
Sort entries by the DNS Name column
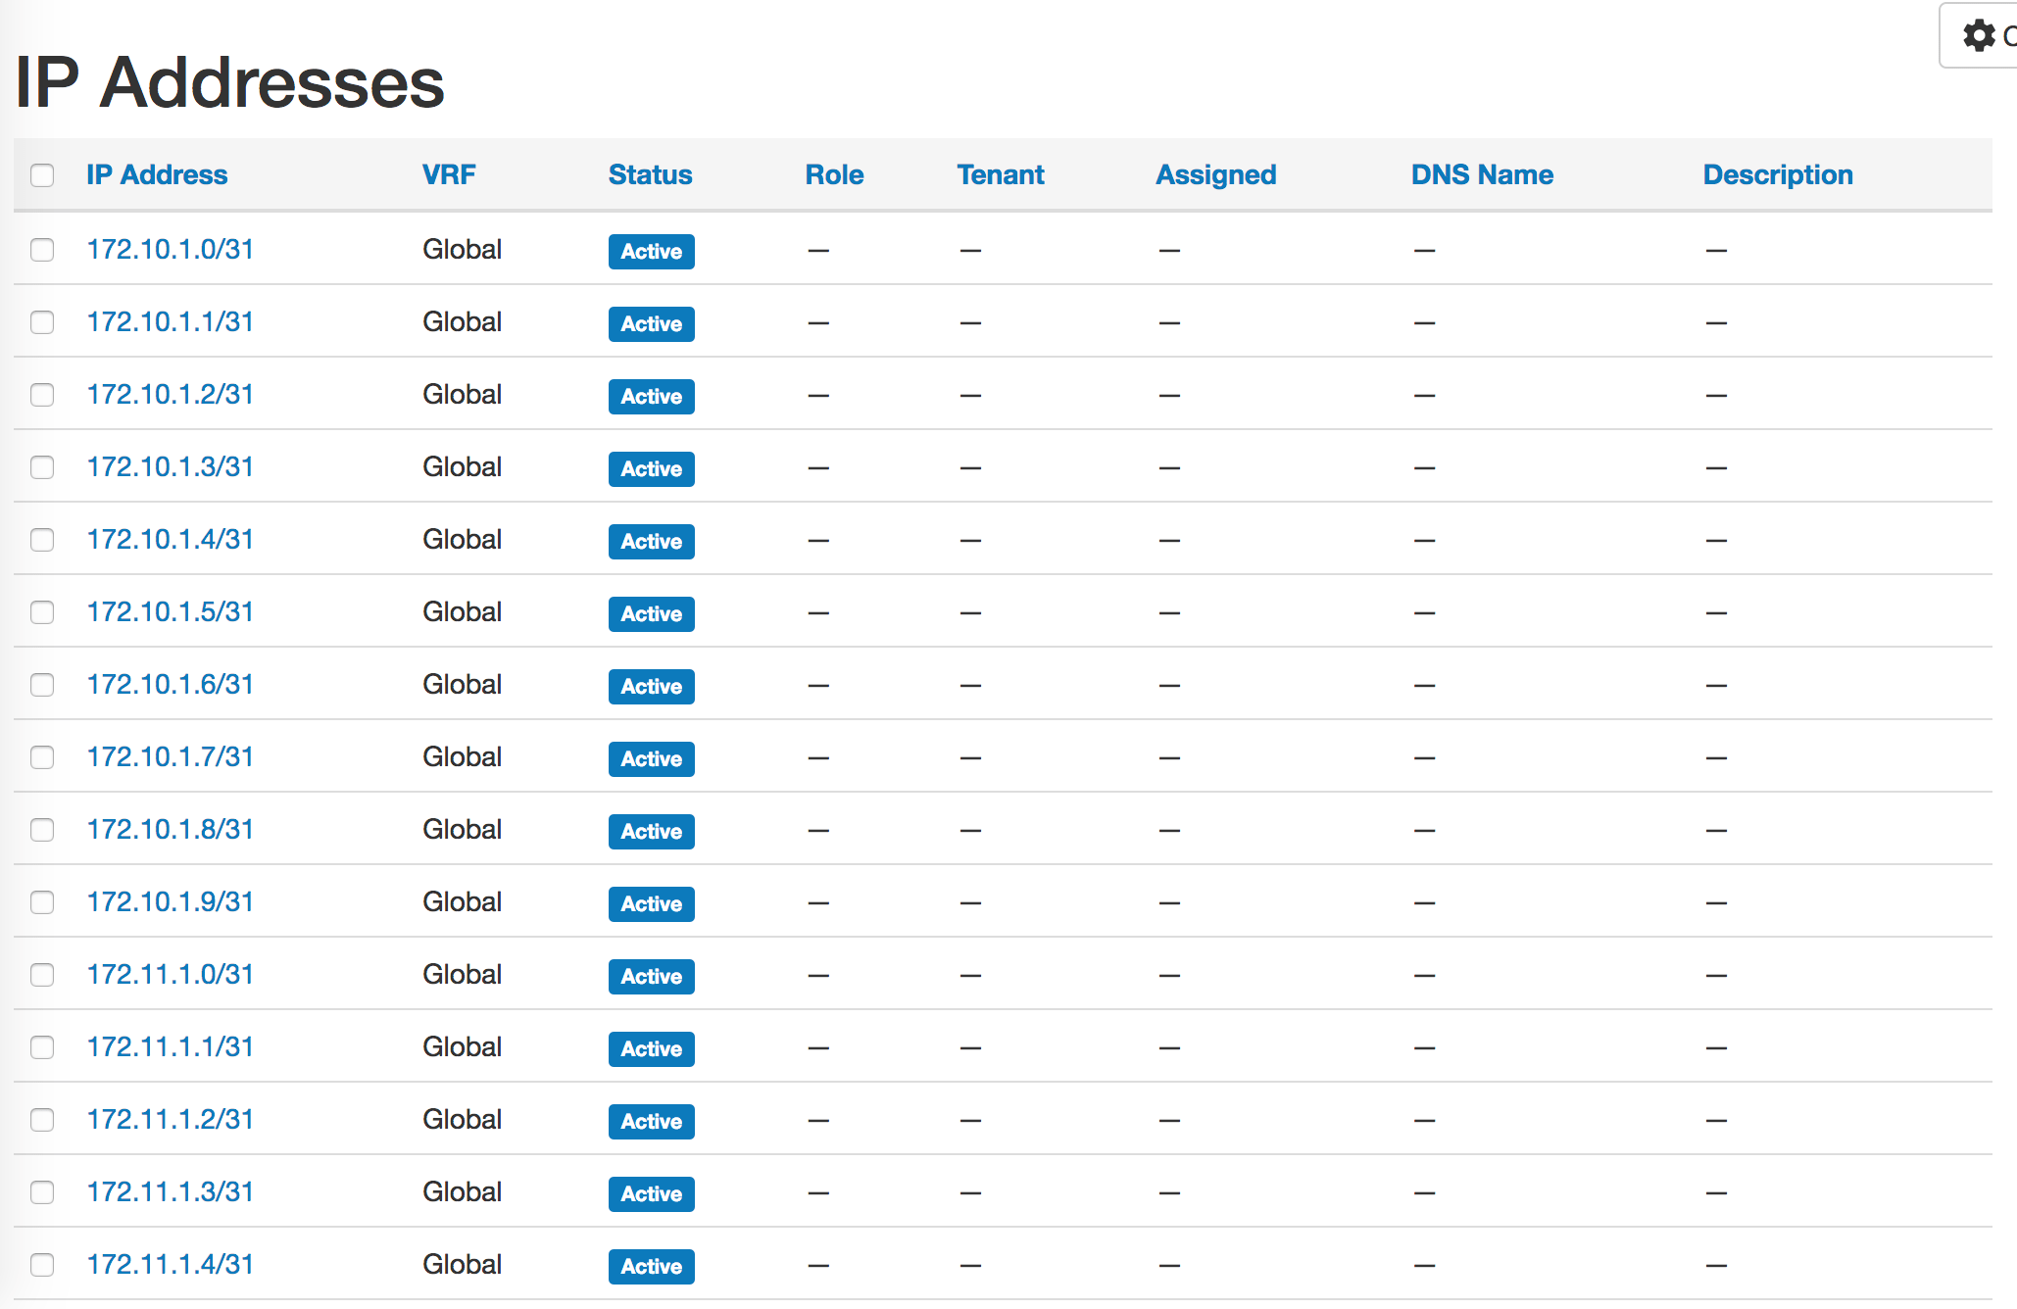(1481, 174)
